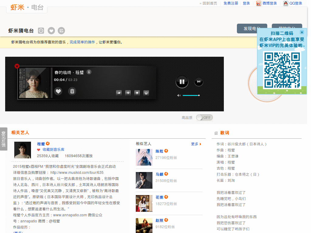
Task: Open 发现电台 tab
Action: (252, 29)
